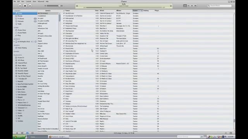Toggle the header checkbox beside Name column
Viewport: 248px width, 139px height.
[x=64, y=10]
